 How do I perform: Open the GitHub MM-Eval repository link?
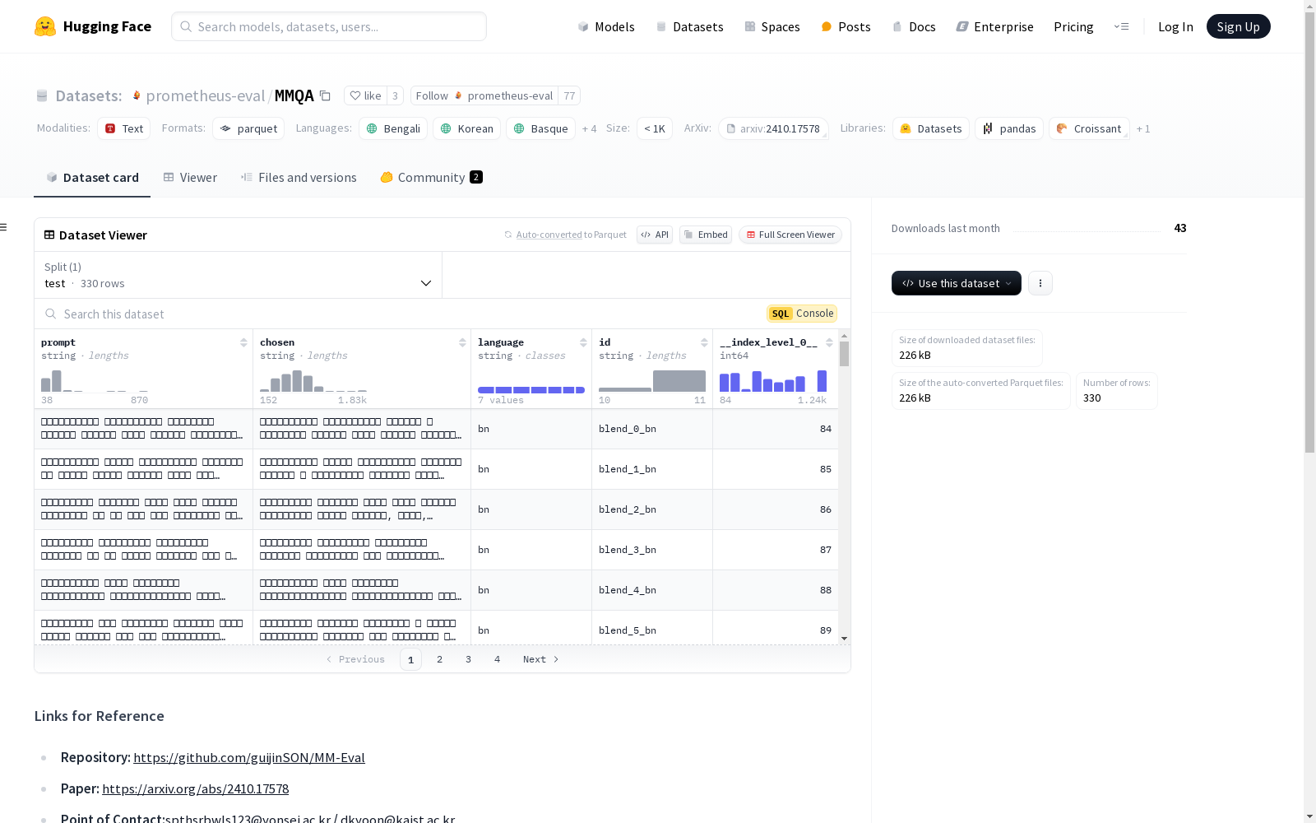(249, 757)
